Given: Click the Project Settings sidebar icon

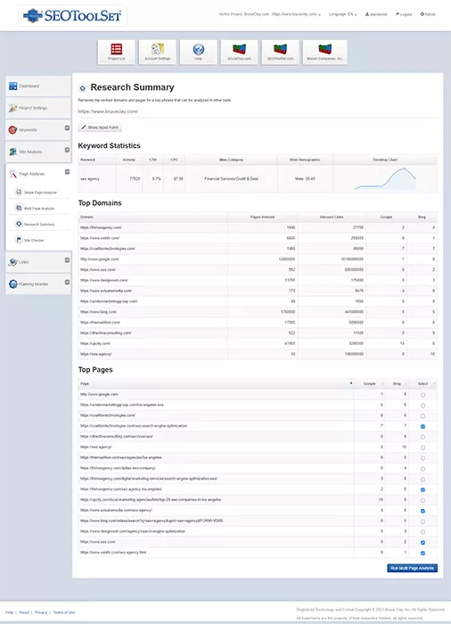Looking at the screenshot, I should [x=13, y=108].
